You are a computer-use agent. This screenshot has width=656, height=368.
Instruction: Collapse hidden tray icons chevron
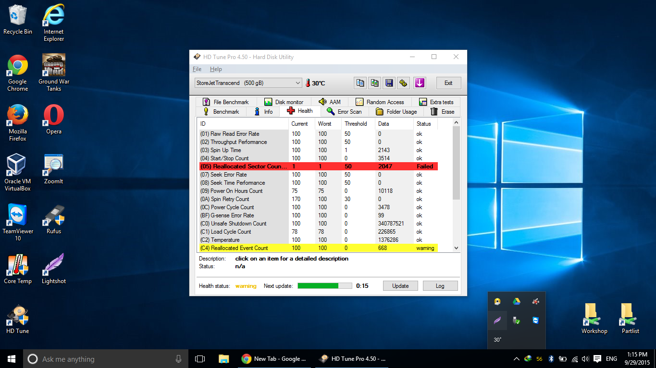pyautogui.click(x=516, y=359)
